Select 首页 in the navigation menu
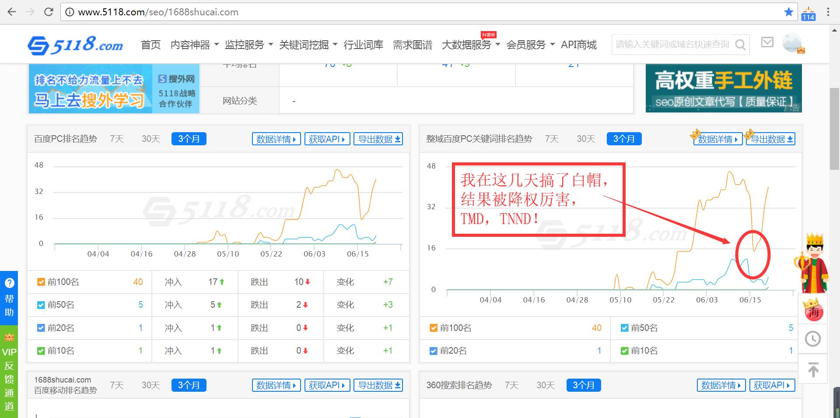The height and width of the screenshot is (418, 840). (x=150, y=44)
